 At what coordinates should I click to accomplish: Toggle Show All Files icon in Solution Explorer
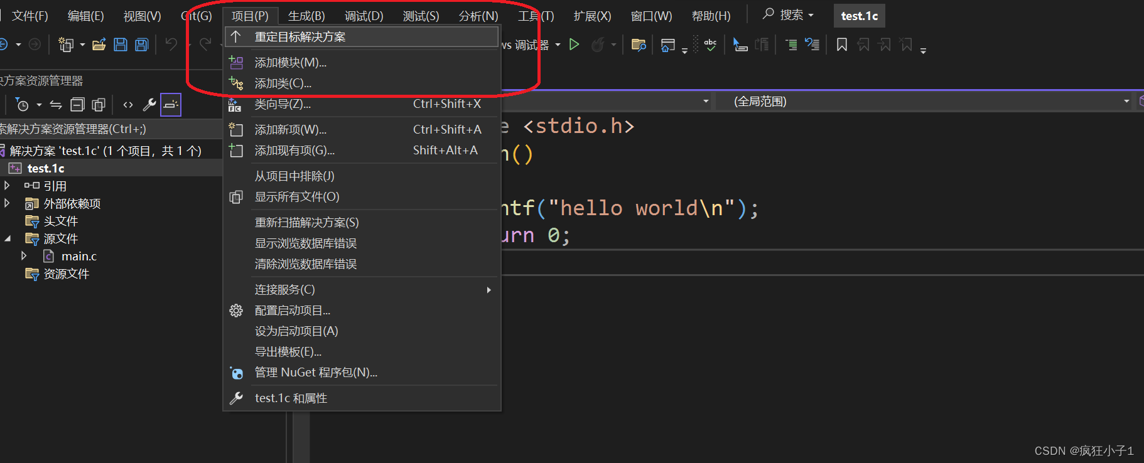[99, 105]
